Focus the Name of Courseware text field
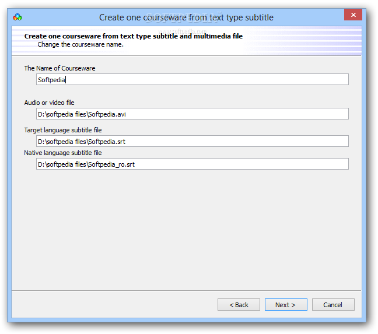 192,79
